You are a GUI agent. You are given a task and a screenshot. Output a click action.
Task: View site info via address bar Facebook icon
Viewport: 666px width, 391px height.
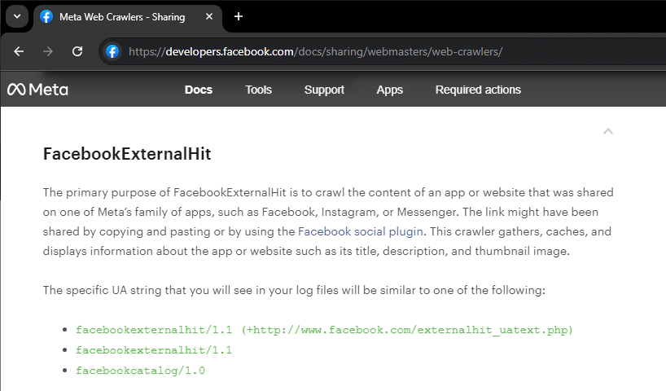coord(112,51)
